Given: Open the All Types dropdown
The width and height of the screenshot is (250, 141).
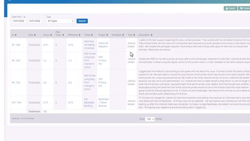Looking at the screenshot, I should coord(61,21).
